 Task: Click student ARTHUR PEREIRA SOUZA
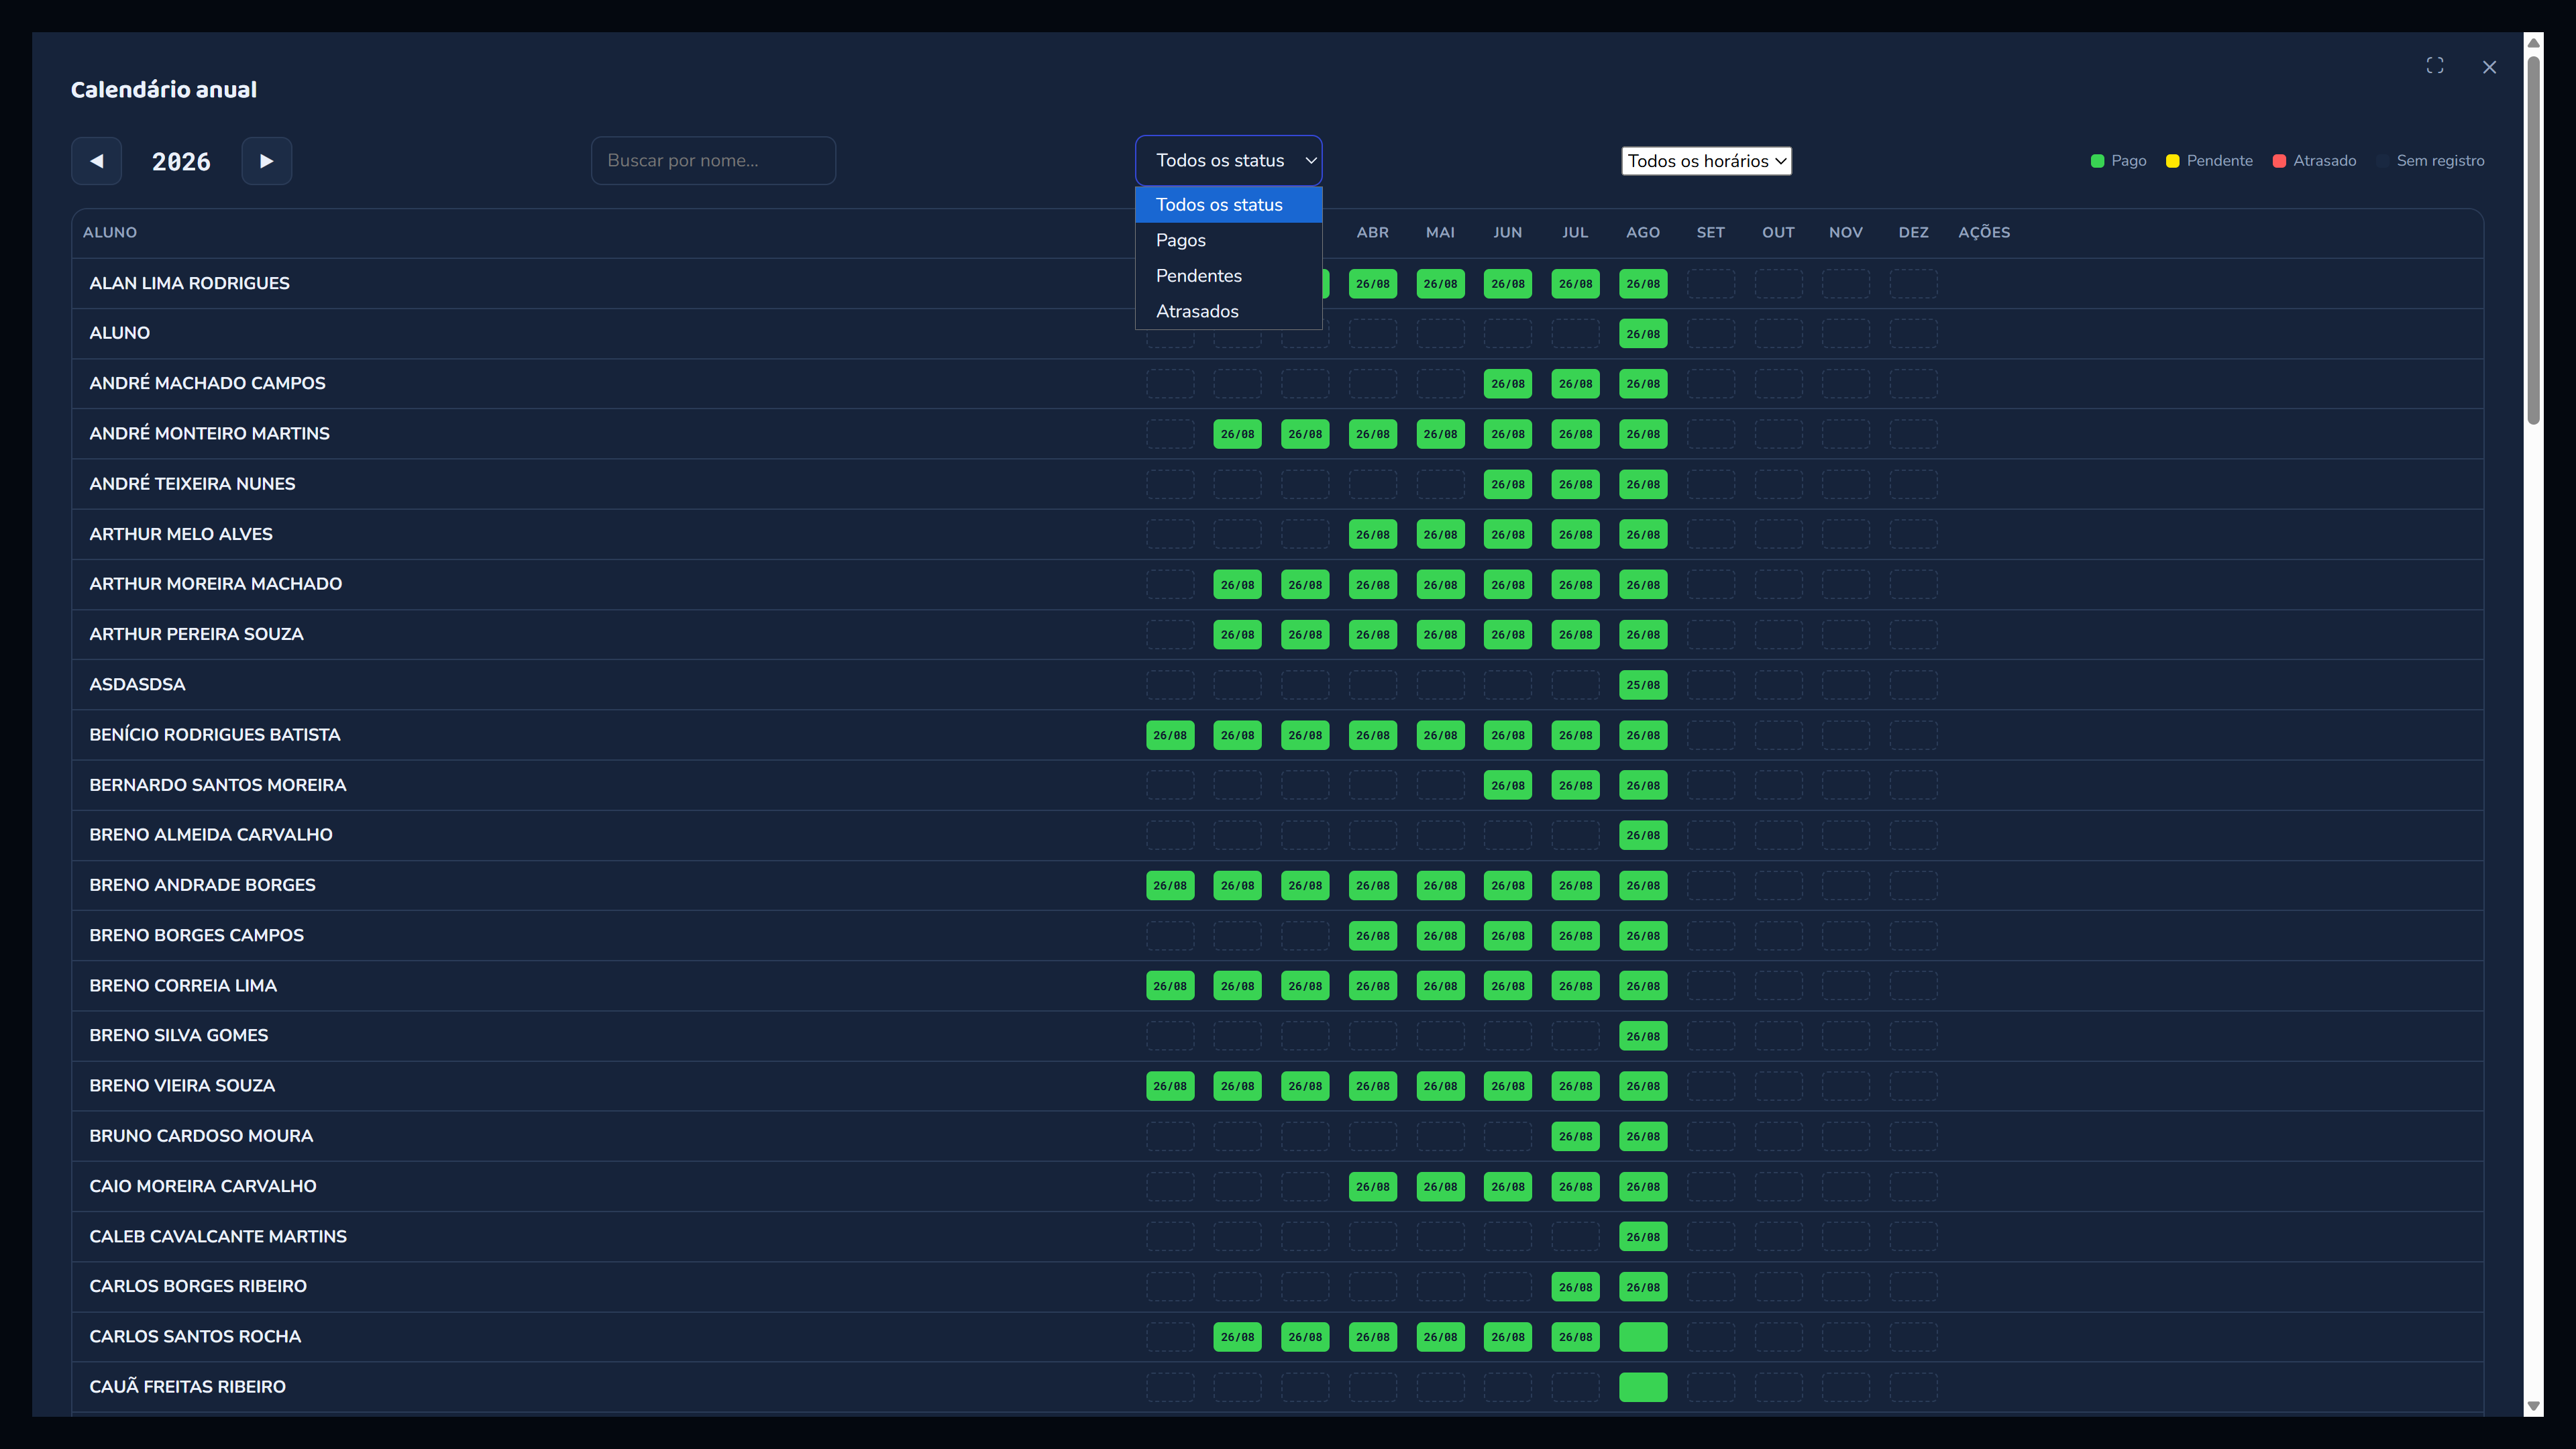(196, 634)
